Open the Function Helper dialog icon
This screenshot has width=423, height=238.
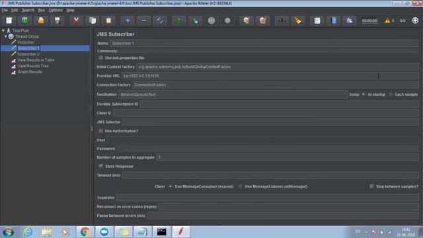click(317, 20)
